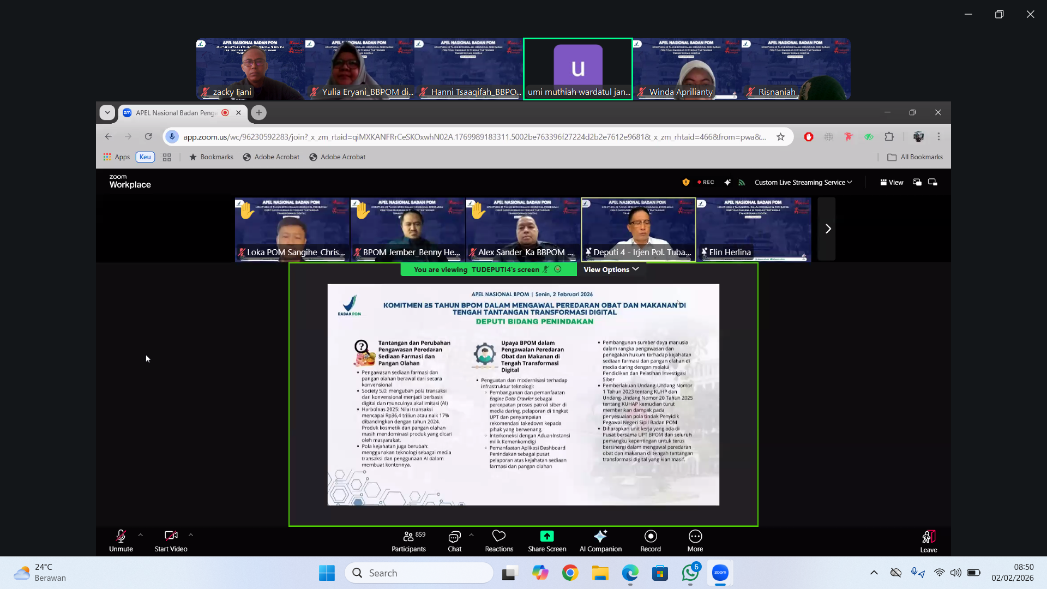Show next participants with right arrow
Image resolution: width=1047 pixels, height=589 pixels.
[x=828, y=229]
